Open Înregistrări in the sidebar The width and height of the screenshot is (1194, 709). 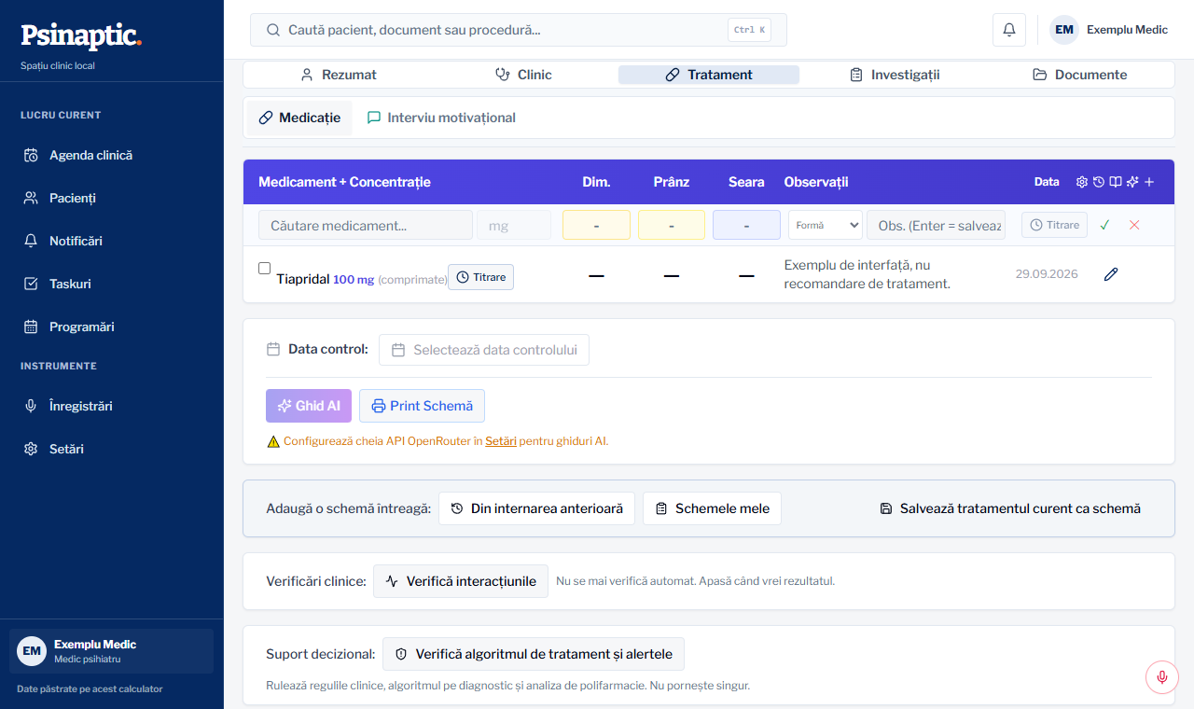pyautogui.click(x=112, y=406)
